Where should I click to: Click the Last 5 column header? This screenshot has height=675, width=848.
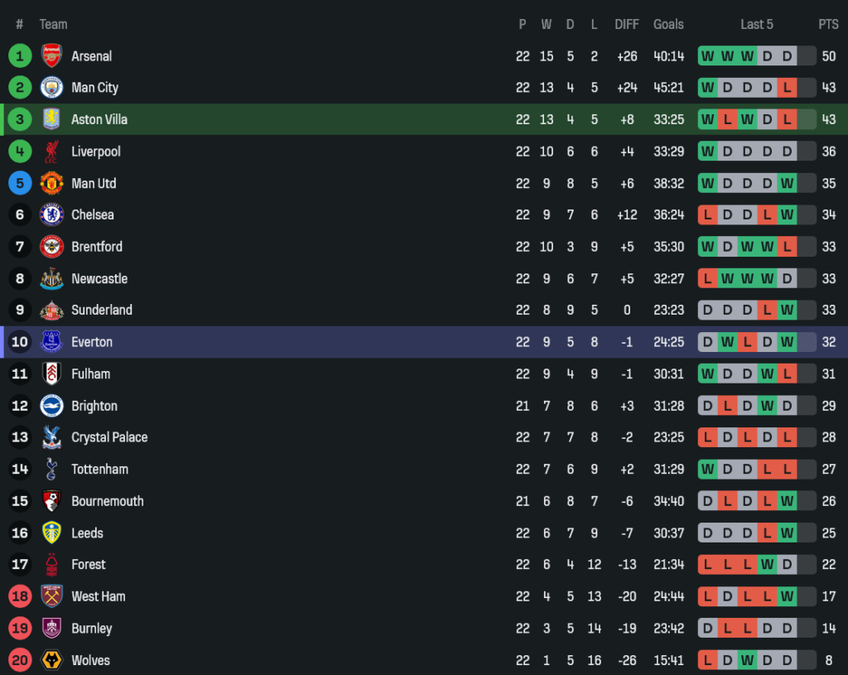pos(756,25)
